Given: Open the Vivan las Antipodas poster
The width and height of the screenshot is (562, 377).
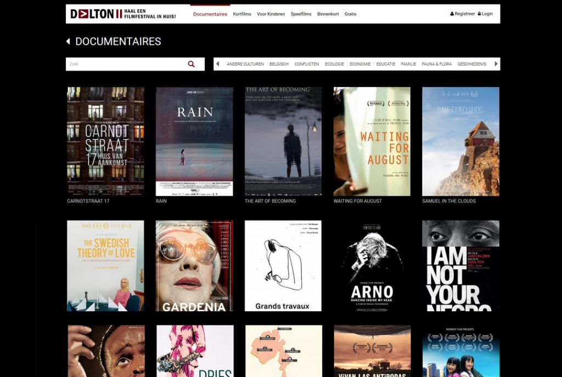Looking at the screenshot, I should (x=373, y=351).
